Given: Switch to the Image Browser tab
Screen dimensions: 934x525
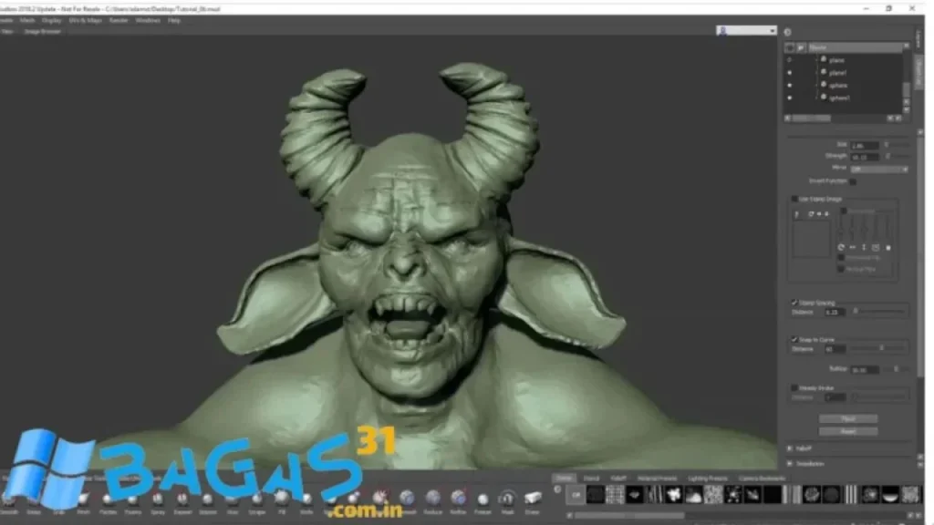Looking at the screenshot, I should click(x=42, y=32).
